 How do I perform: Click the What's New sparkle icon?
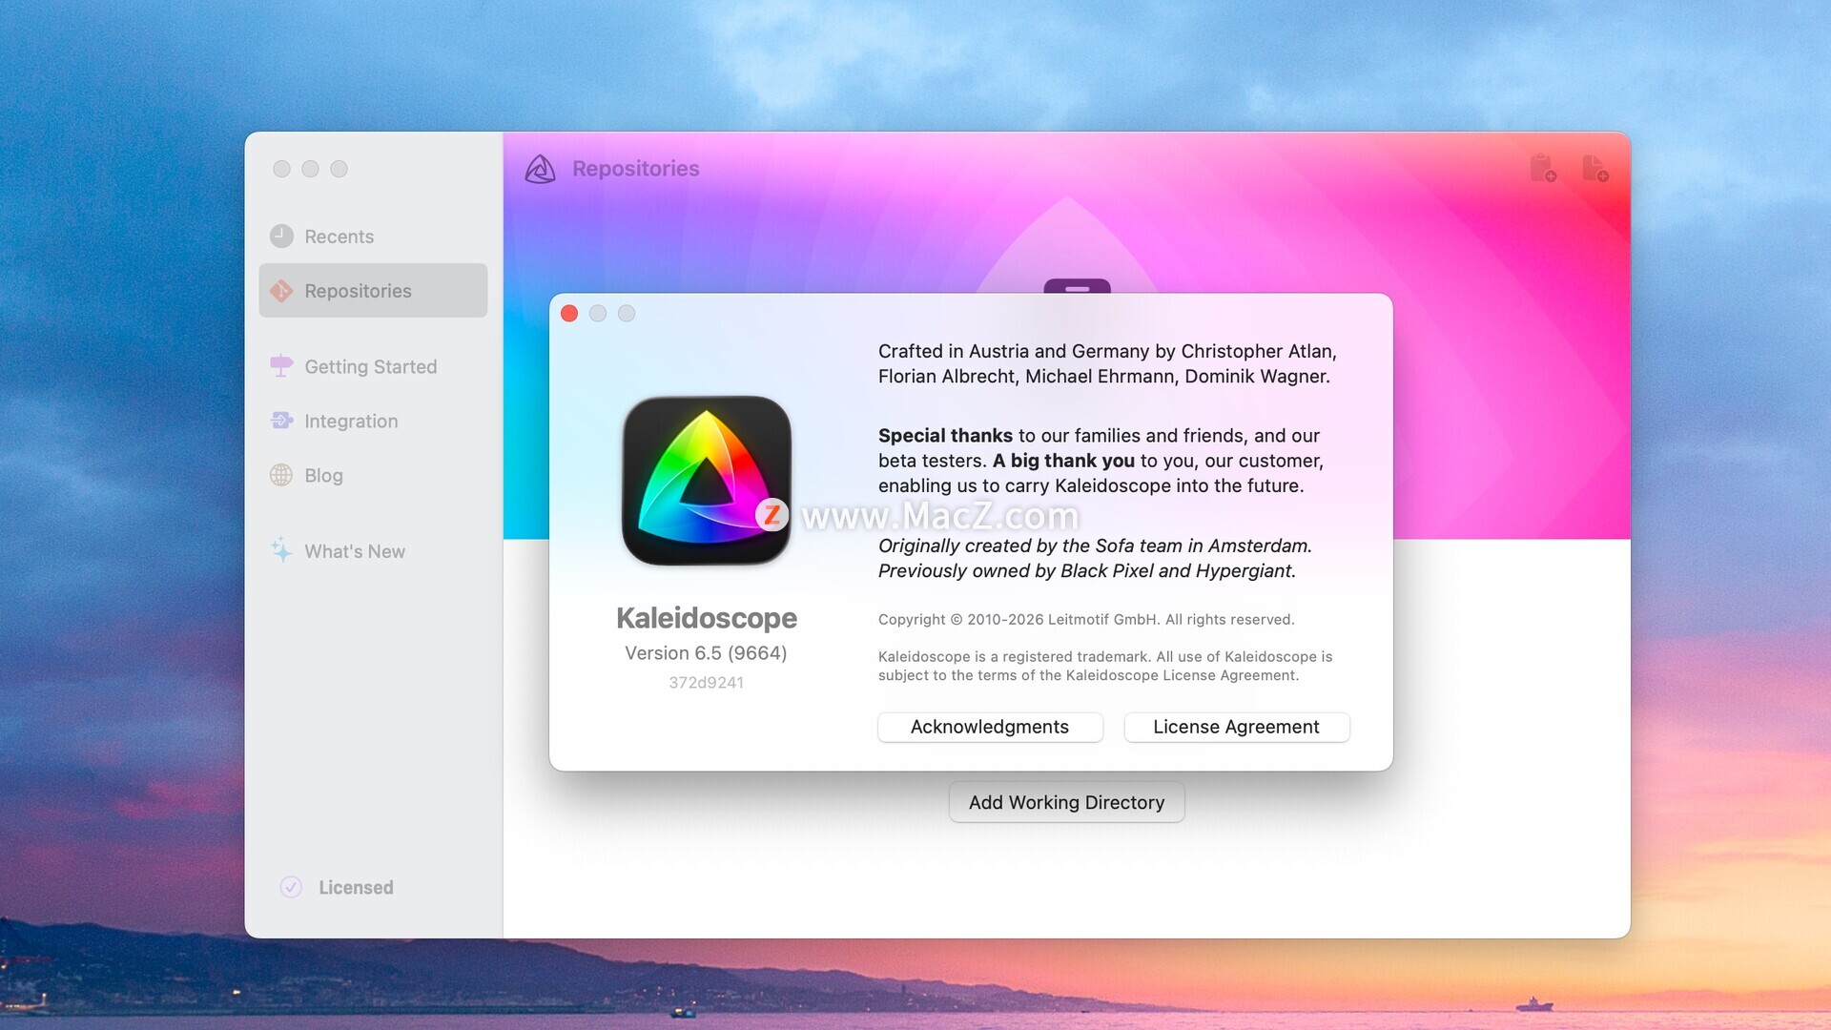pyautogui.click(x=281, y=550)
